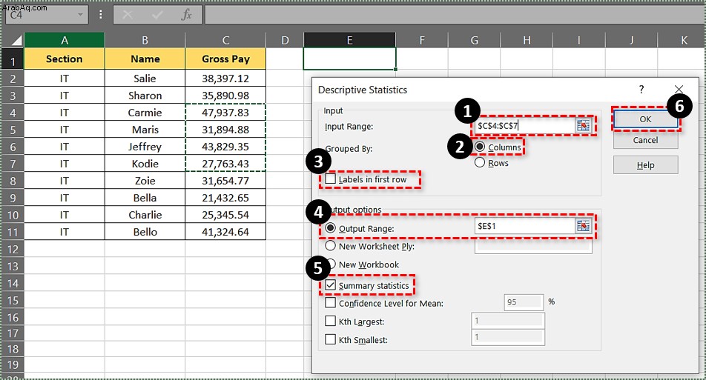Image resolution: width=706 pixels, height=380 pixels.
Task: Select column E header
Action: pyautogui.click(x=350, y=41)
